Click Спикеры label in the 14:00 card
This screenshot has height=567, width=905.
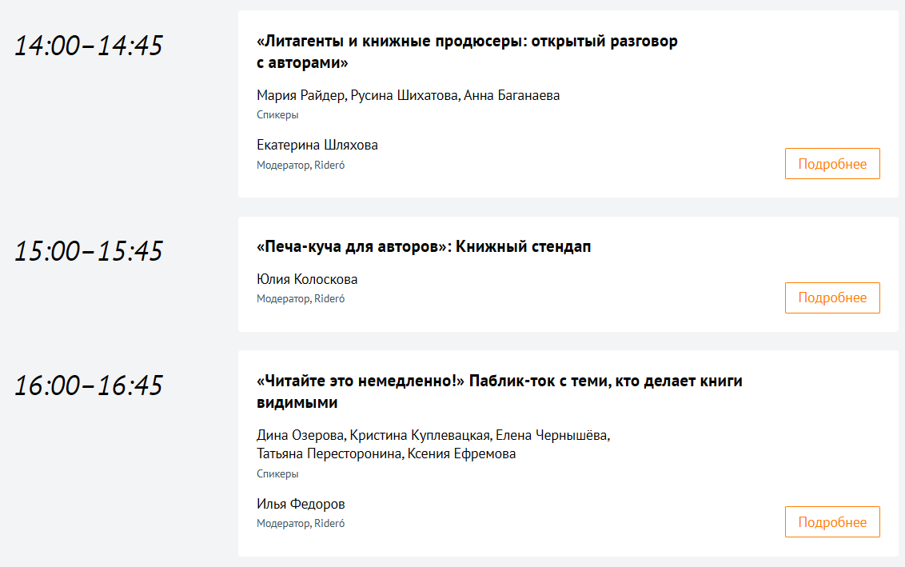(277, 115)
